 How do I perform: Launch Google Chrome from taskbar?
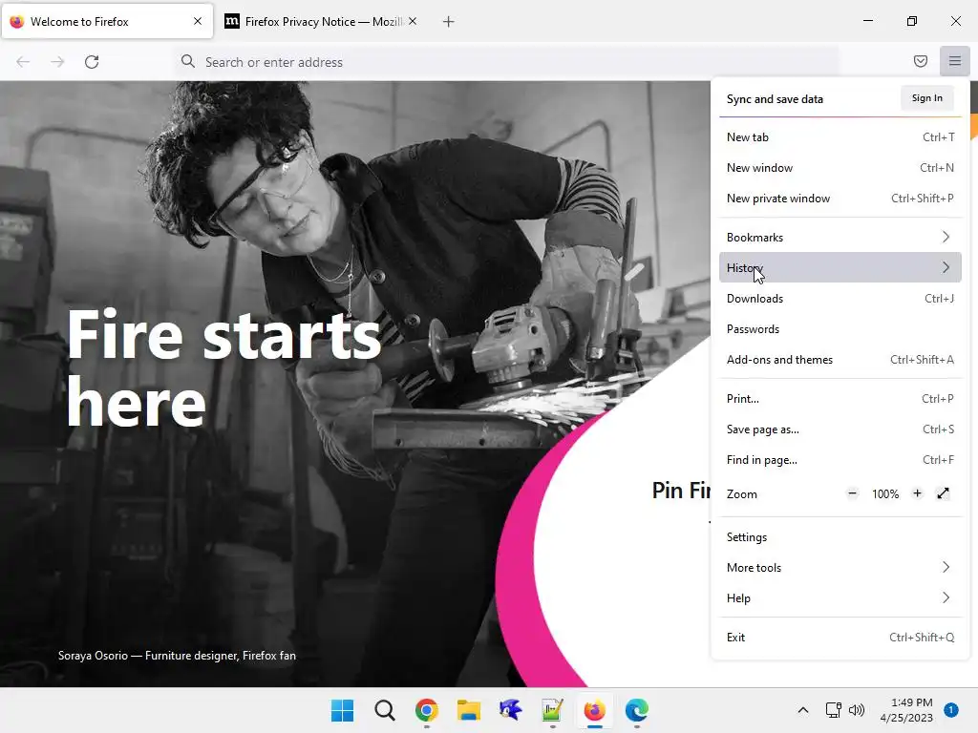point(427,710)
